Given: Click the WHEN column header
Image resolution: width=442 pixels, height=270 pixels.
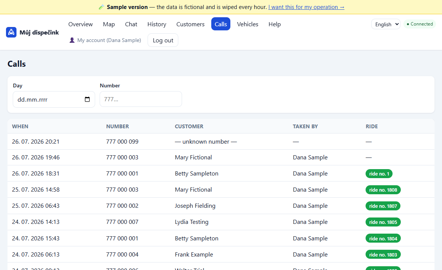Looking at the screenshot, I should pos(20,126).
